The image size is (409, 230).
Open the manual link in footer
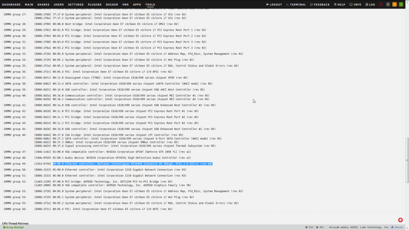pyautogui.click(x=397, y=228)
